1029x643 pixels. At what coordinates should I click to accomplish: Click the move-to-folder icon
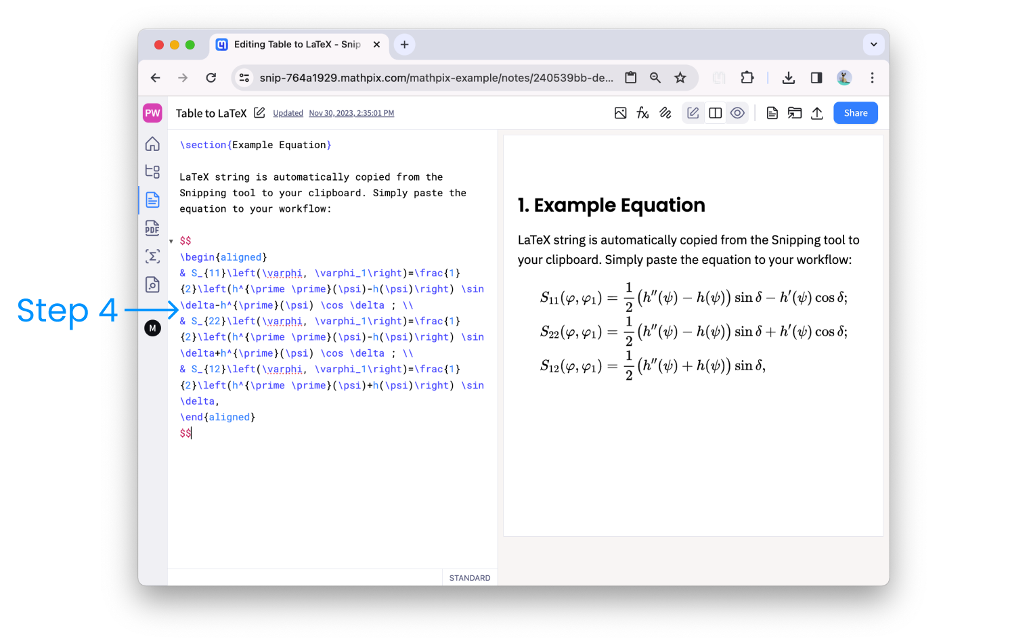click(795, 112)
